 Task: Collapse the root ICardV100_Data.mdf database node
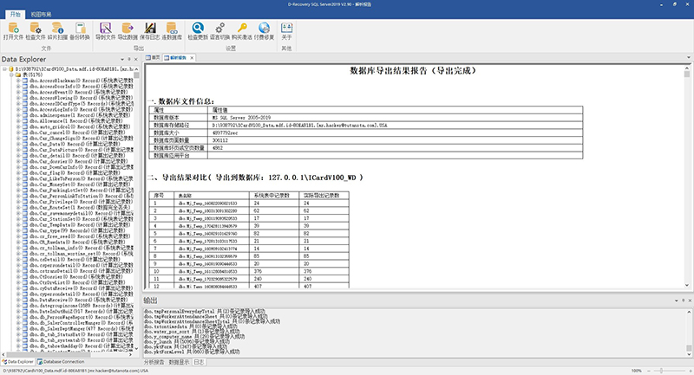point(5,69)
